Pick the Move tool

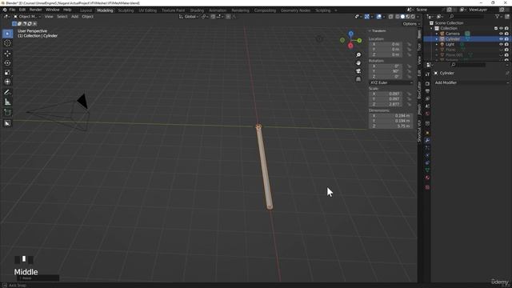pyautogui.click(x=7, y=54)
